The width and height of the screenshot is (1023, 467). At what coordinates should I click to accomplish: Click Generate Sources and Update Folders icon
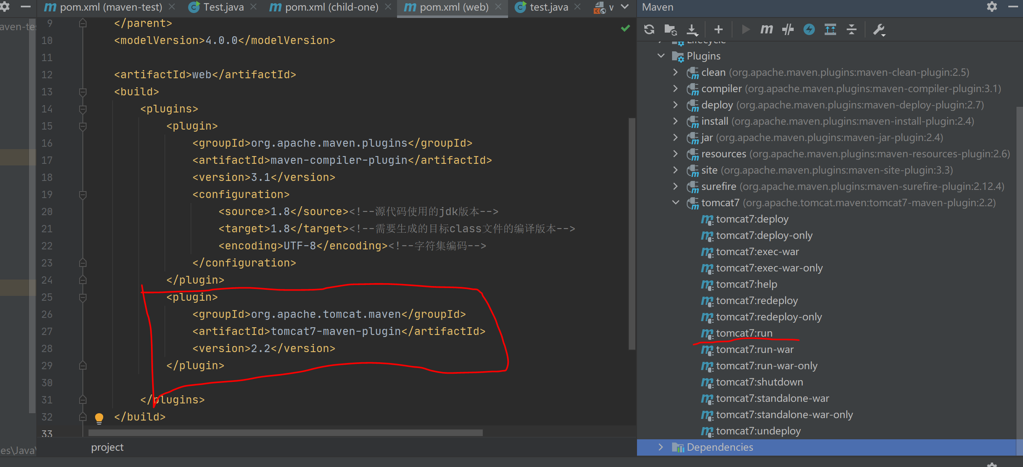click(x=670, y=29)
